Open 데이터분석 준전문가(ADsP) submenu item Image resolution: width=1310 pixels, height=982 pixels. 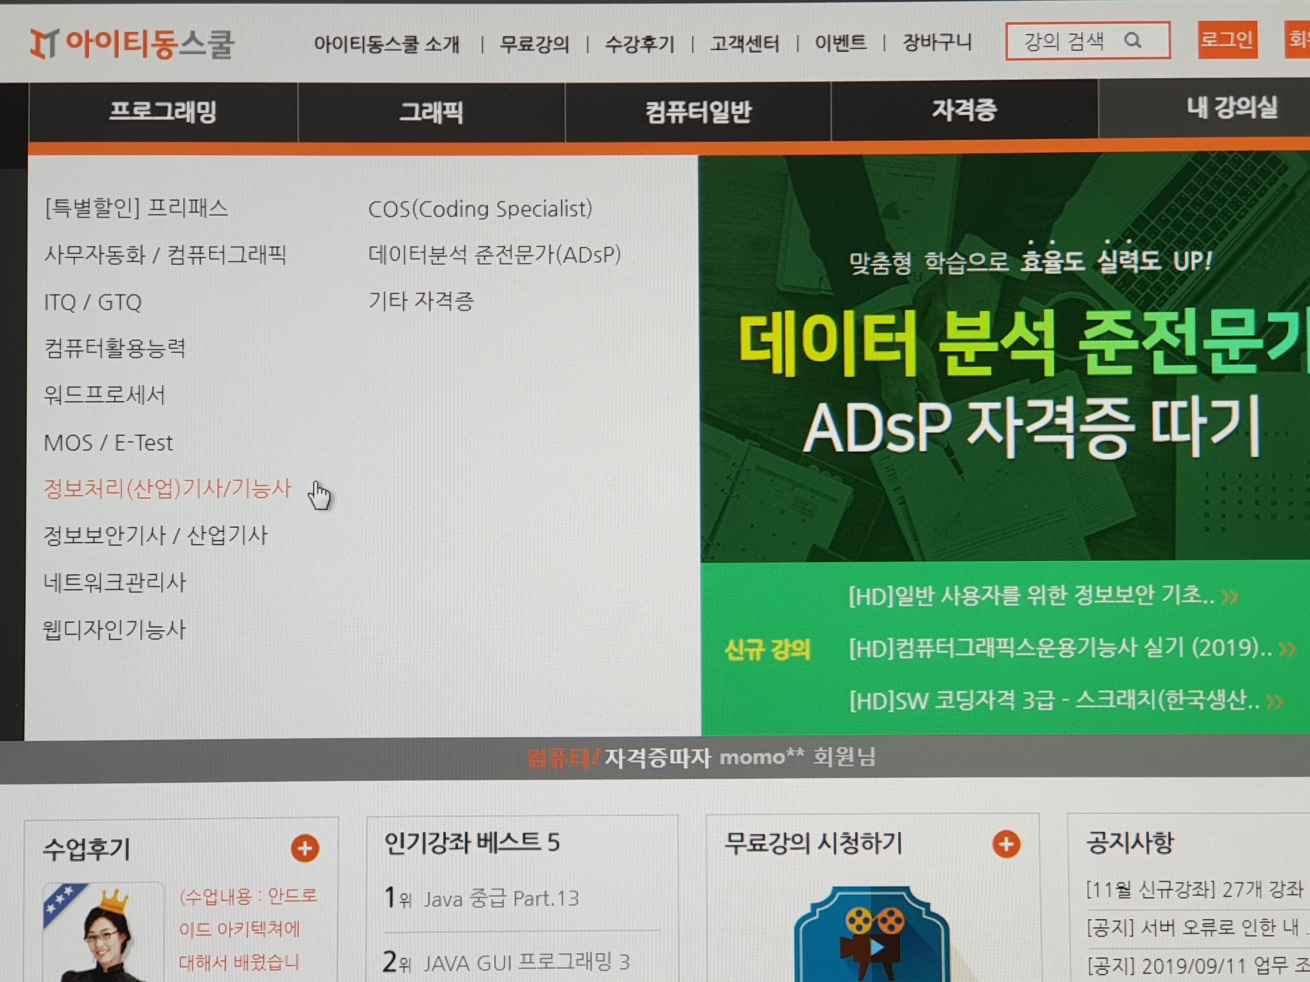point(494,255)
